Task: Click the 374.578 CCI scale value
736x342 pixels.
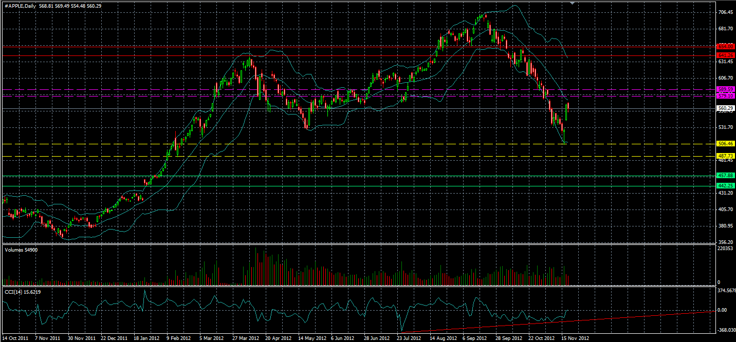Action: (x=726, y=291)
